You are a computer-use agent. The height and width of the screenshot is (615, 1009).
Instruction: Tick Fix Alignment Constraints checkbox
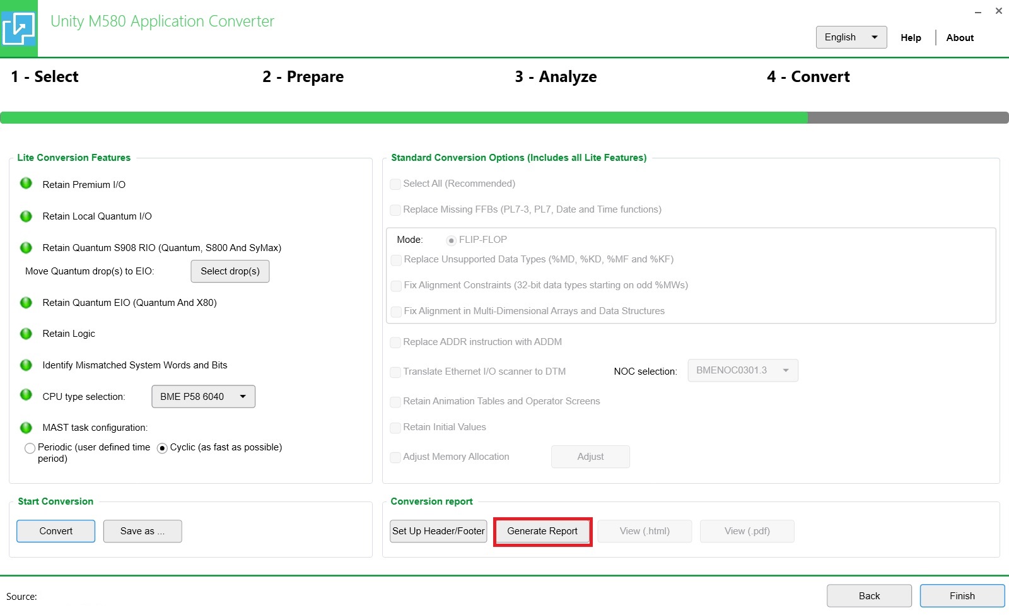396,286
